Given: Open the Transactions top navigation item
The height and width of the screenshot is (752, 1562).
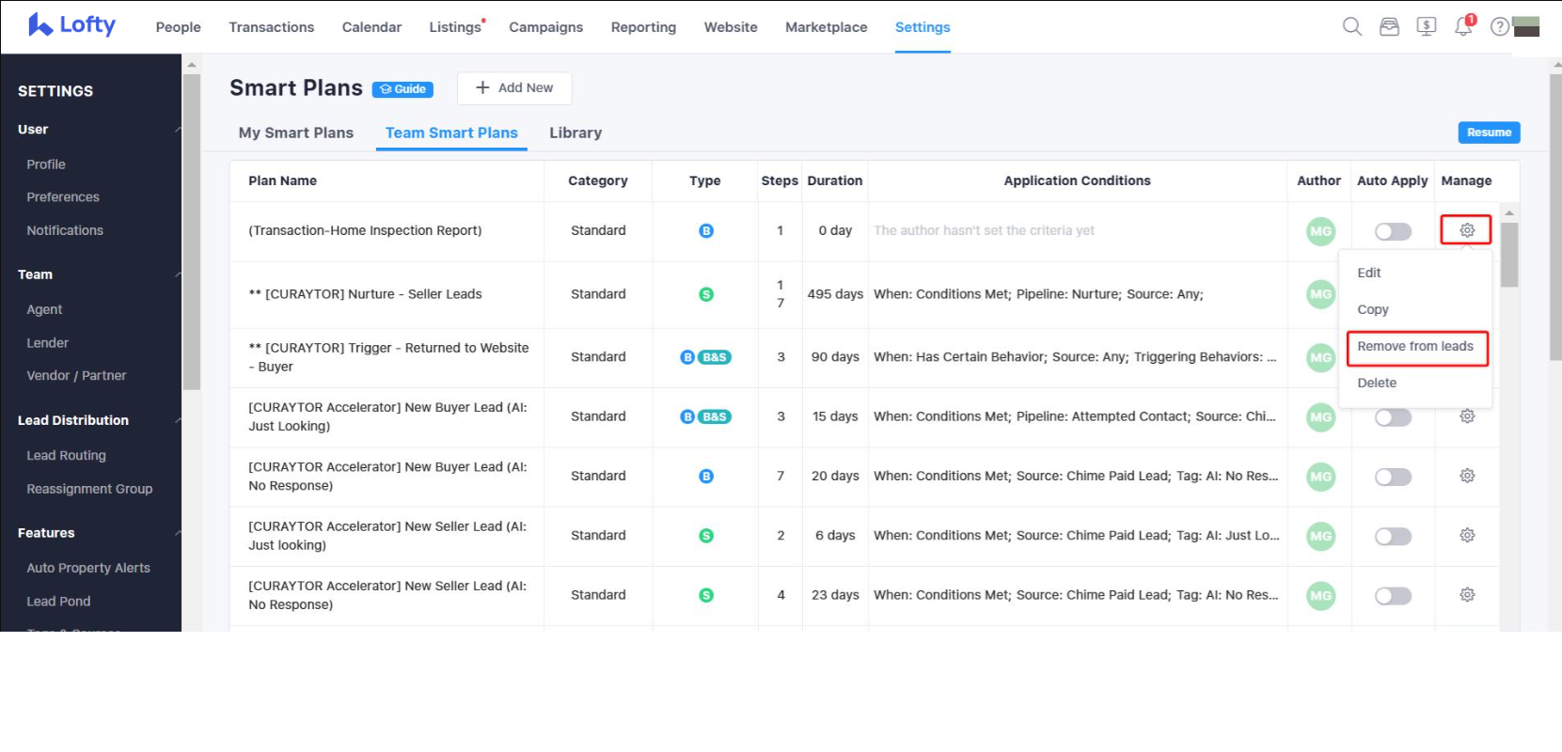Looking at the screenshot, I should pyautogui.click(x=272, y=27).
